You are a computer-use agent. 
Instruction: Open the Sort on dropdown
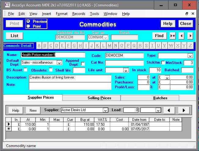tap(106, 37)
